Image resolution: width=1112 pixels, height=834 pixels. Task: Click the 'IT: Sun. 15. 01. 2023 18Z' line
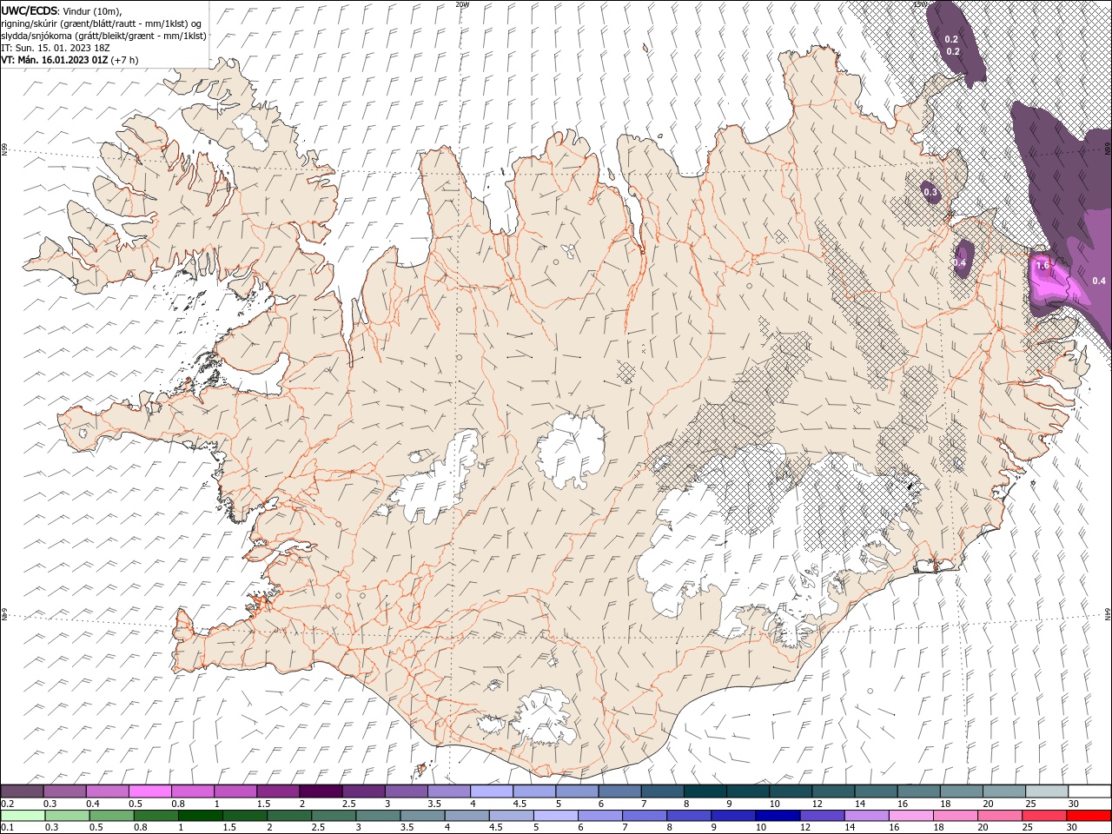pyautogui.click(x=56, y=48)
